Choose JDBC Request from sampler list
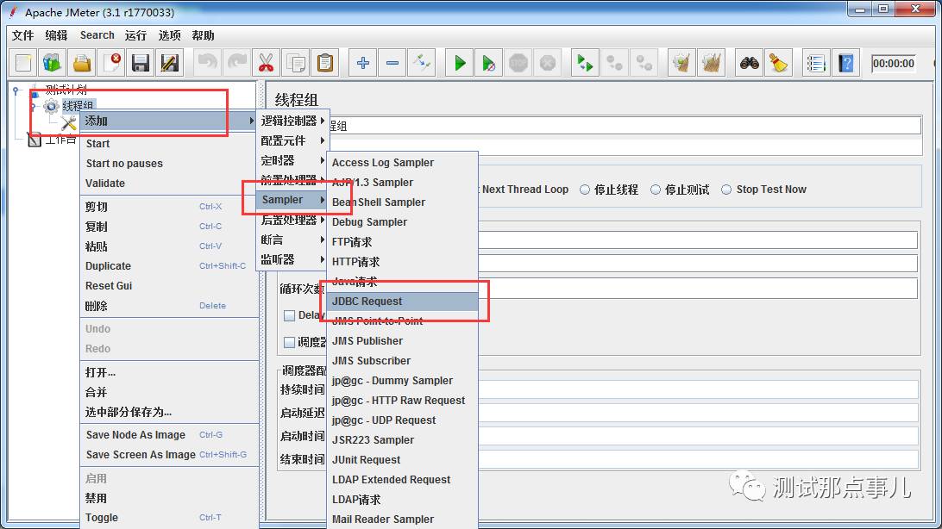Screen dimensions: 942x529 (x=402, y=301)
